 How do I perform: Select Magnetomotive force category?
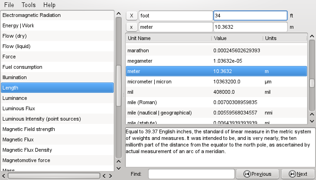(x=57, y=160)
